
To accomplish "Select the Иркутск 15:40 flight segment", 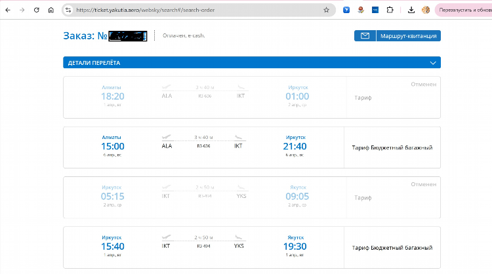I will 252,247.
